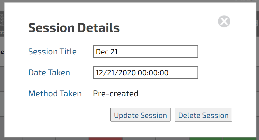Click the gray cell right of the red cell
Screen dimensions: 259x140
(x=139, y=139)
